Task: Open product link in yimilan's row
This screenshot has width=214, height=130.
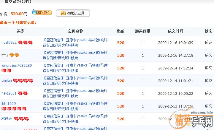Action: (x=75, y=81)
